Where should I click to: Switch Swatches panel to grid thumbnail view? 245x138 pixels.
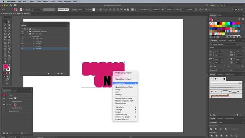click(x=243, y=19)
